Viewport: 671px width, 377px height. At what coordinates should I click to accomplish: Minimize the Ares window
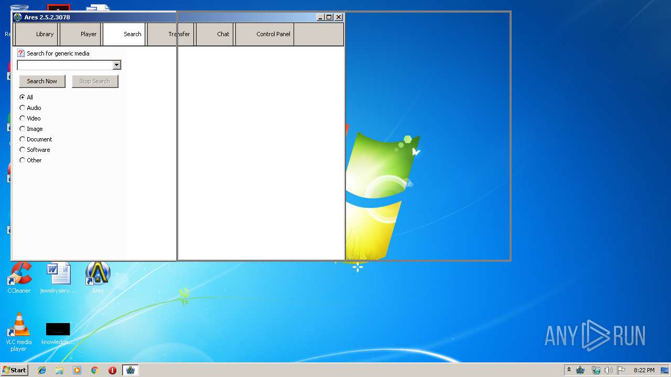pos(320,17)
